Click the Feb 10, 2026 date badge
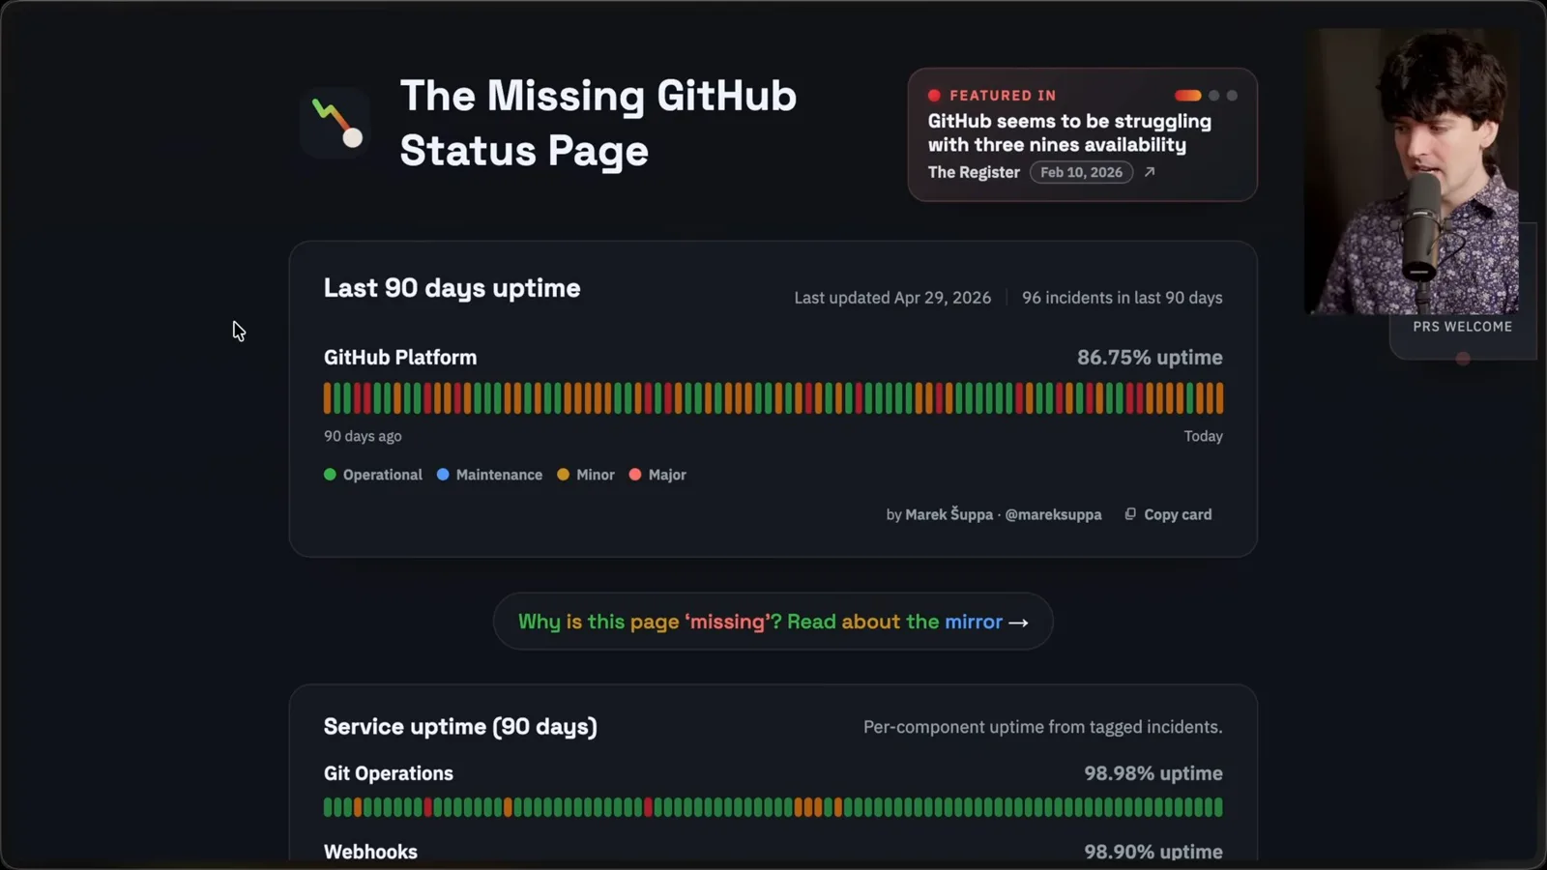1547x870 pixels. pyautogui.click(x=1081, y=172)
